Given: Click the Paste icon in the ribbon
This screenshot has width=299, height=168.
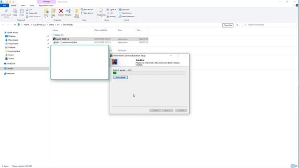Looking at the screenshot, I should [x=22, y=11].
